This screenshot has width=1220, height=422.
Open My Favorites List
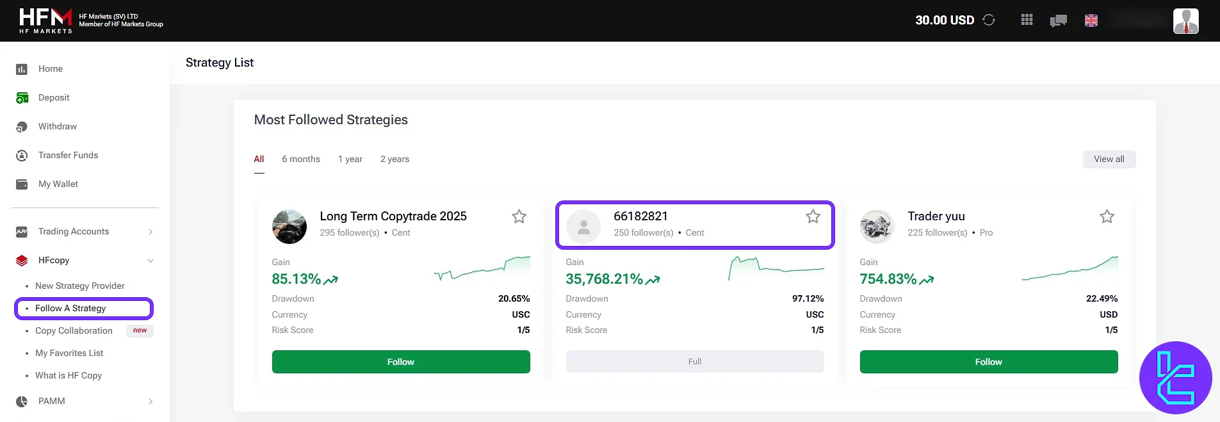click(69, 353)
